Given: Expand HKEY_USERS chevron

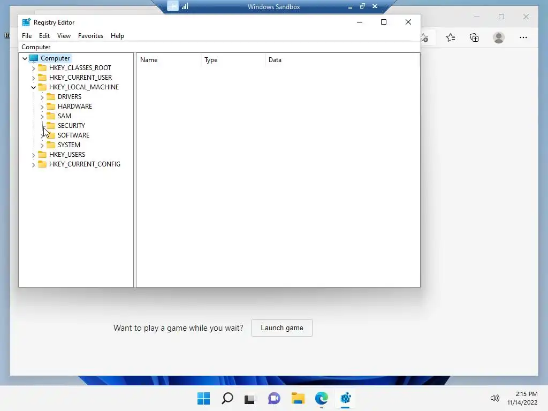Looking at the screenshot, I should pyautogui.click(x=34, y=155).
